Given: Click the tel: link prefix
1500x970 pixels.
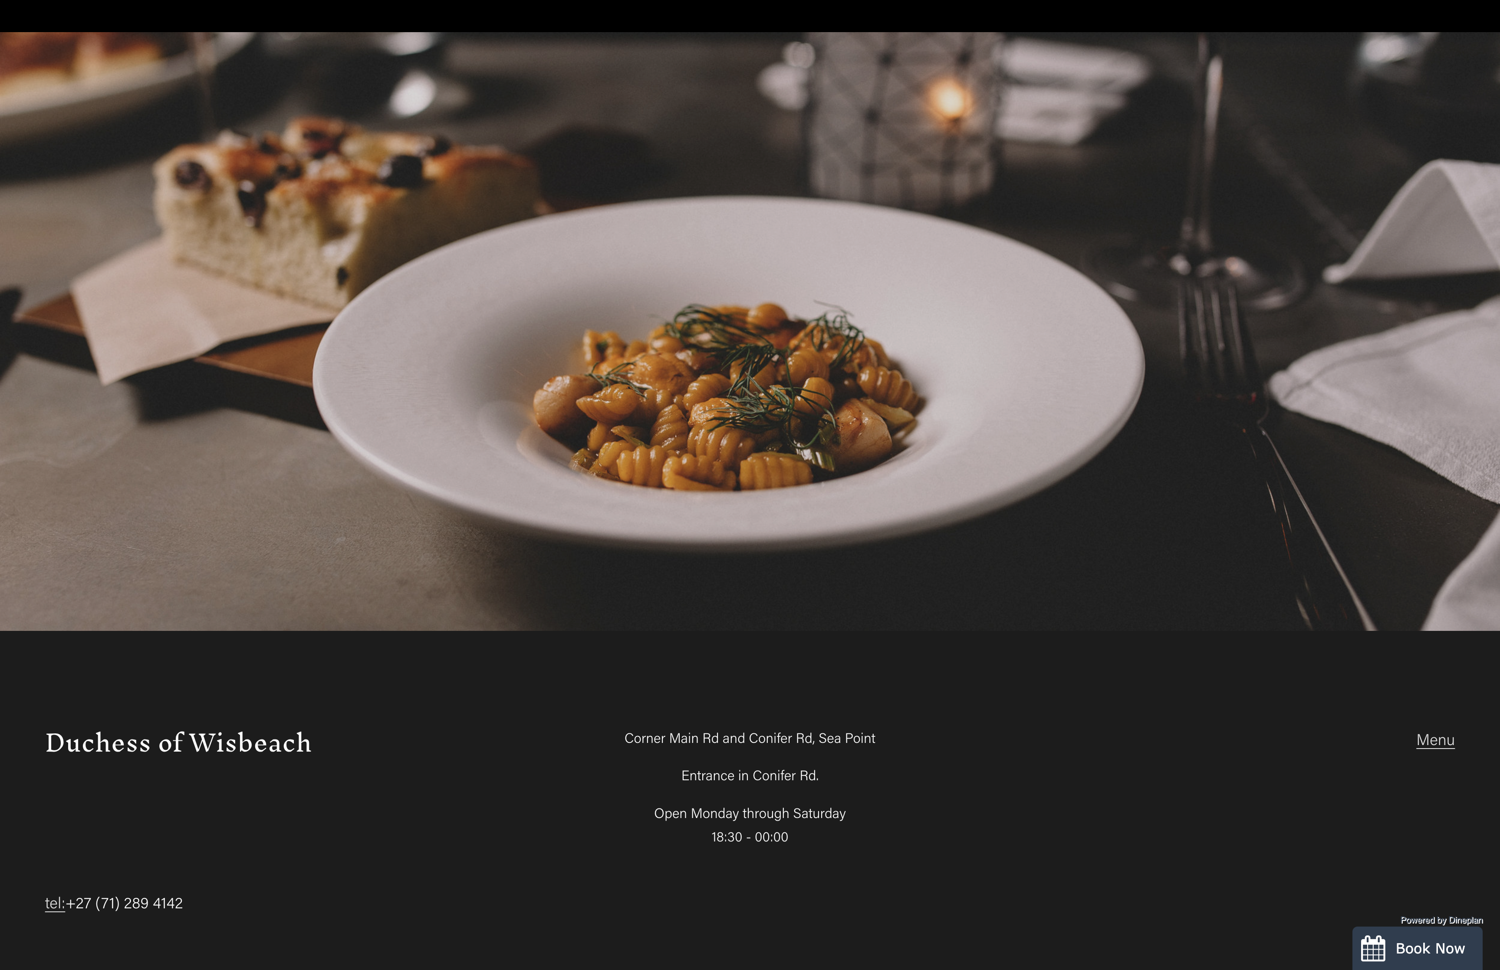Looking at the screenshot, I should 55,903.
